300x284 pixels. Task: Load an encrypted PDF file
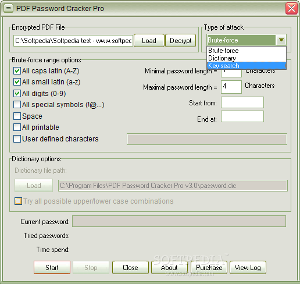pyautogui.click(x=149, y=41)
